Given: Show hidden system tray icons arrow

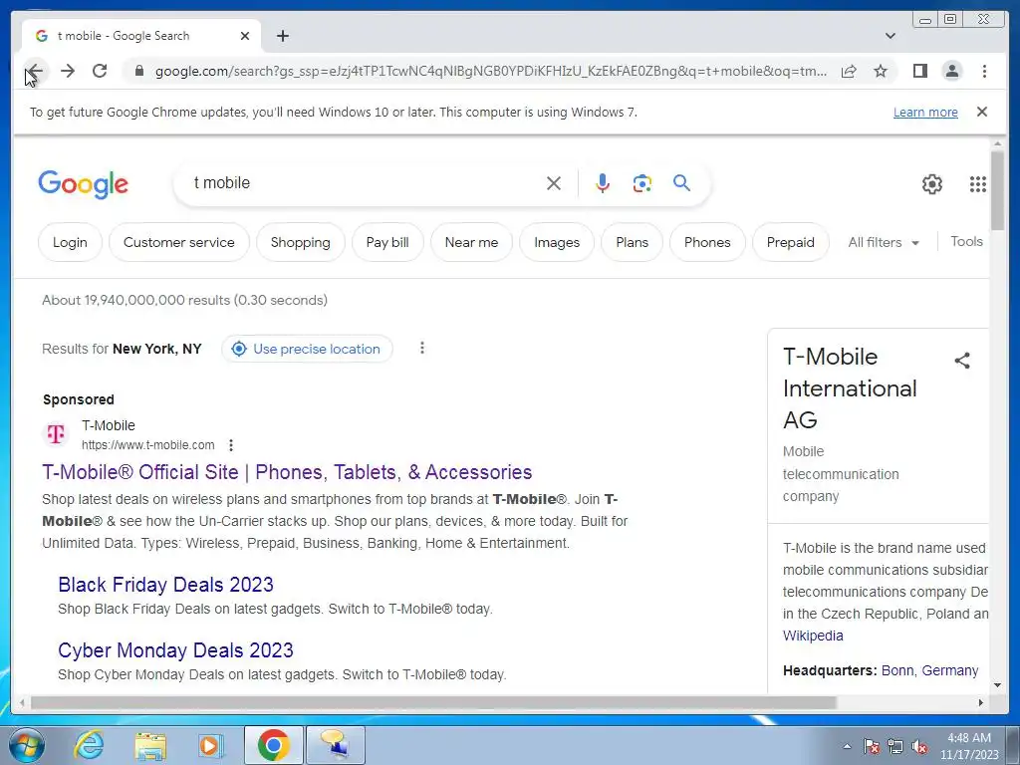Looking at the screenshot, I should click(x=847, y=746).
